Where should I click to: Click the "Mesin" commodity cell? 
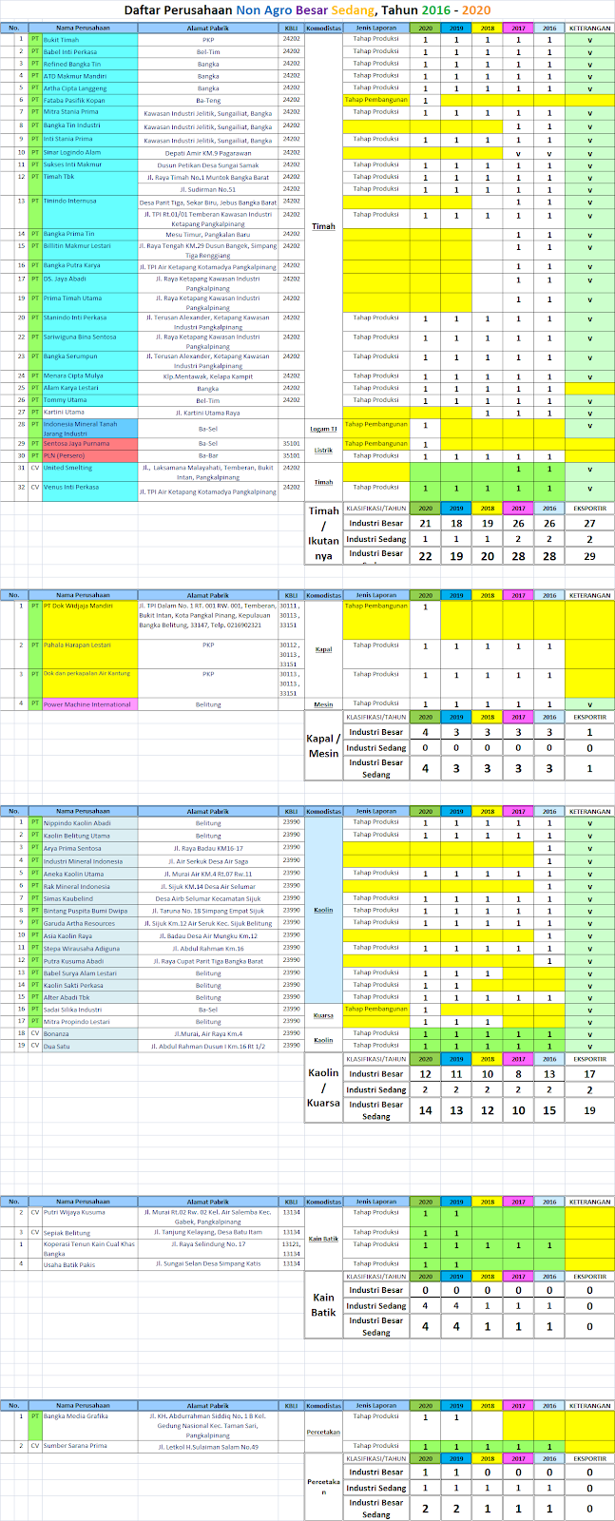pos(323,704)
